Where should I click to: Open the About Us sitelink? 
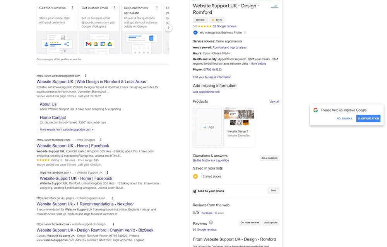pos(48,104)
